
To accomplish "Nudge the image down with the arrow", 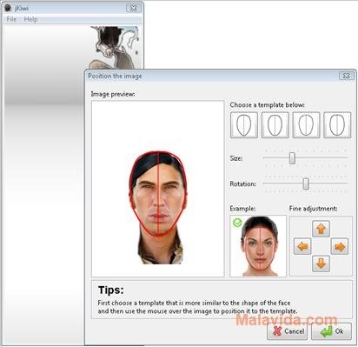I will point(321,264).
